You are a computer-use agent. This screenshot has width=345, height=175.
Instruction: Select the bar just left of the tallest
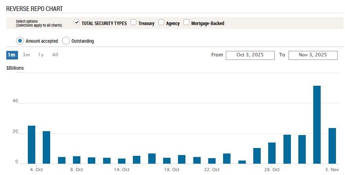coord(302,149)
